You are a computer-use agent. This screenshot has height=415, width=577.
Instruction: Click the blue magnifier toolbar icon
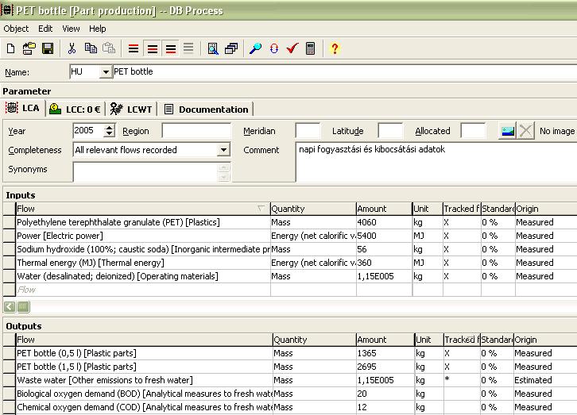(x=255, y=48)
